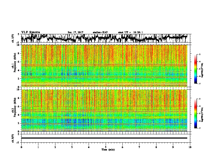This screenshot has height=165, width=214.
Task: Click the 'ch.3(V)' axis label
Action: pos(13,138)
